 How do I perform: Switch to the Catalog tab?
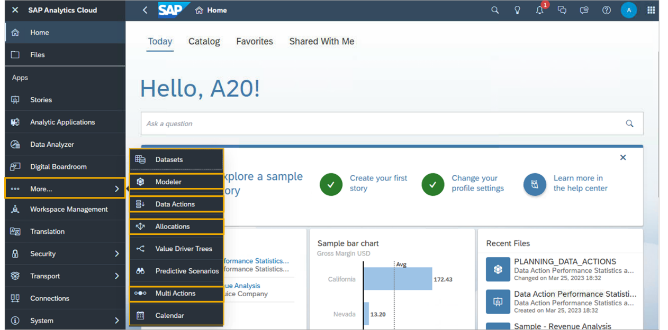[x=204, y=41]
